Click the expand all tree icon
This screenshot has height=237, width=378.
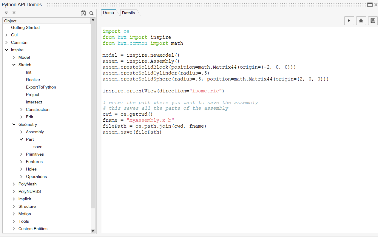pyautogui.click(x=6, y=13)
